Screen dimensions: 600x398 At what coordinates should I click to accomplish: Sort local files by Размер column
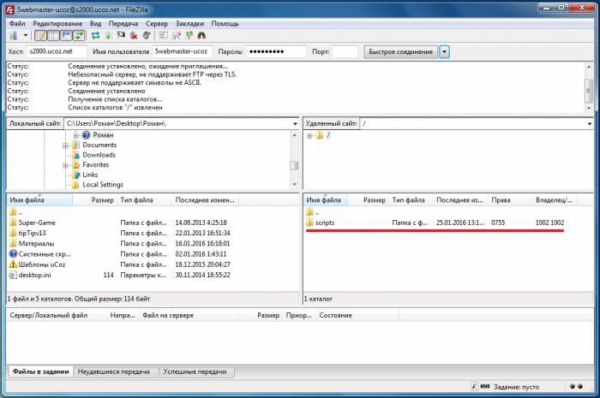pyautogui.click(x=94, y=199)
